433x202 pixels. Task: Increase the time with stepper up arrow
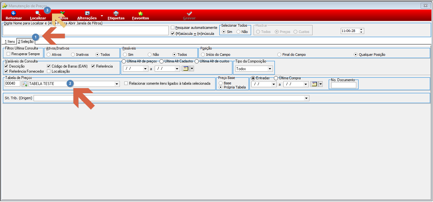coord(362,29)
